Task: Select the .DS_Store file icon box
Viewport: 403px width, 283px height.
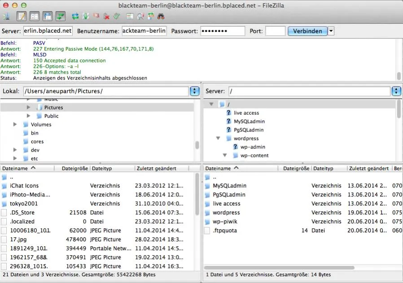Action: [4, 213]
